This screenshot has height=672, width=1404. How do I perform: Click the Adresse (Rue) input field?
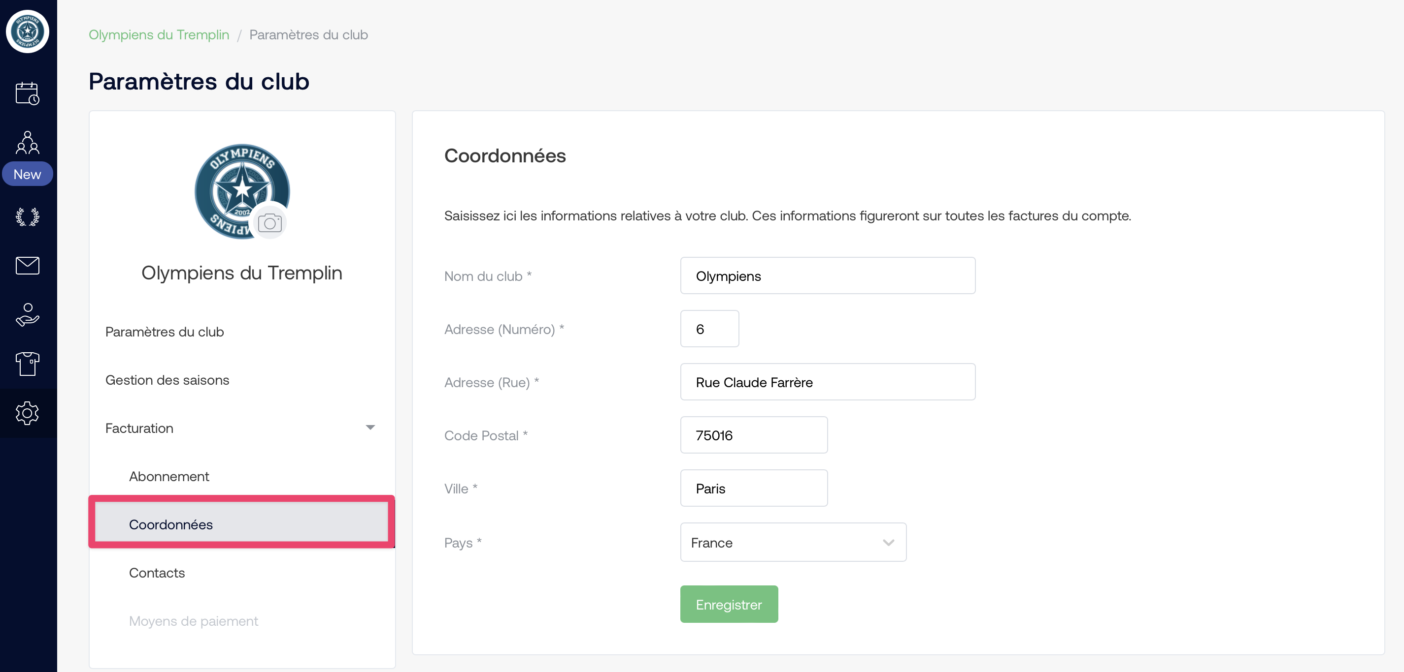pyautogui.click(x=827, y=382)
